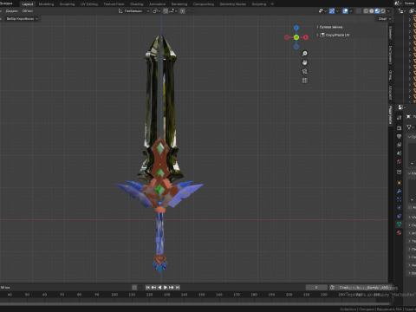The image size is (416, 312).
Task: Click the current frame number field
Action: pyautogui.click(x=316, y=288)
